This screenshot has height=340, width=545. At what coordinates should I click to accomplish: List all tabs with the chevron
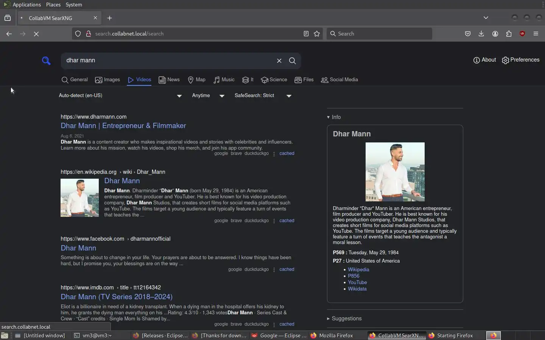pyautogui.click(x=486, y=18)
